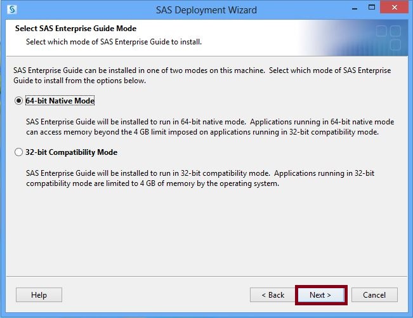Choose the 32-bit Compatibility Mode option
Viewport: 413px width, 318px height.
(x=18, y=152)
